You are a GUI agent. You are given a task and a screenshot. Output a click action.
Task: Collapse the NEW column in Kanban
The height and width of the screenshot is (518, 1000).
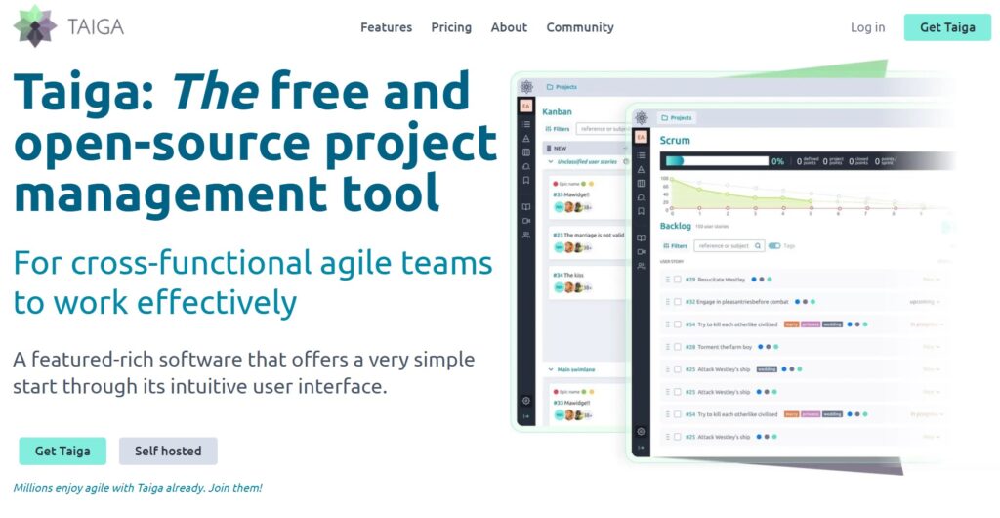[624, 148]
